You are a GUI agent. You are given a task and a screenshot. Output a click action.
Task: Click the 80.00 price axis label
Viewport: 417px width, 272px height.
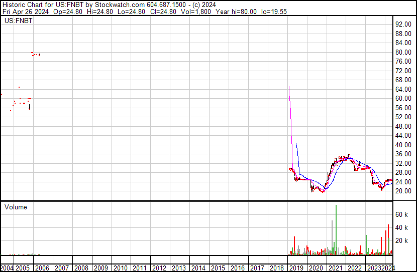click(403, 52)
